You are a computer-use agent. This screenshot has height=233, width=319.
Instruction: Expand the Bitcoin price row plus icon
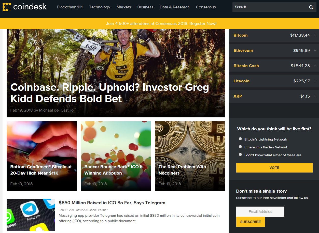point(315,35)
